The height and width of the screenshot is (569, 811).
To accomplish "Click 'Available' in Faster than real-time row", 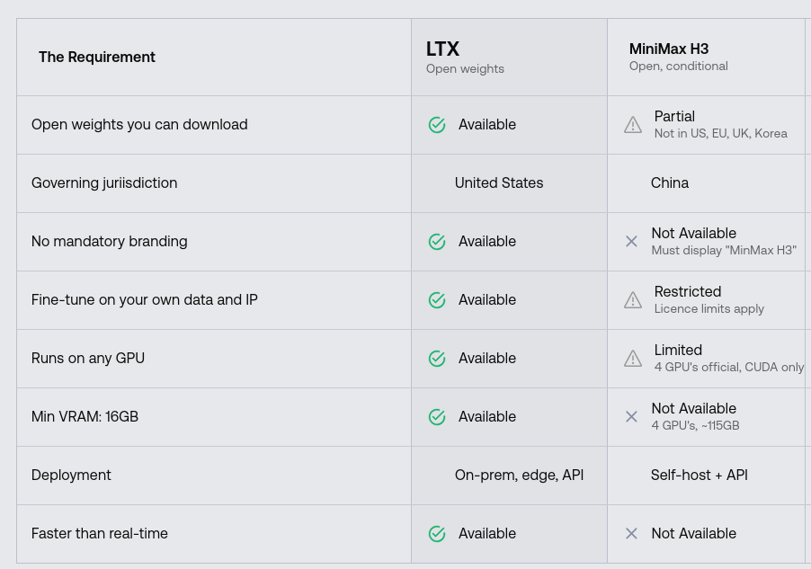I will 486,534.
